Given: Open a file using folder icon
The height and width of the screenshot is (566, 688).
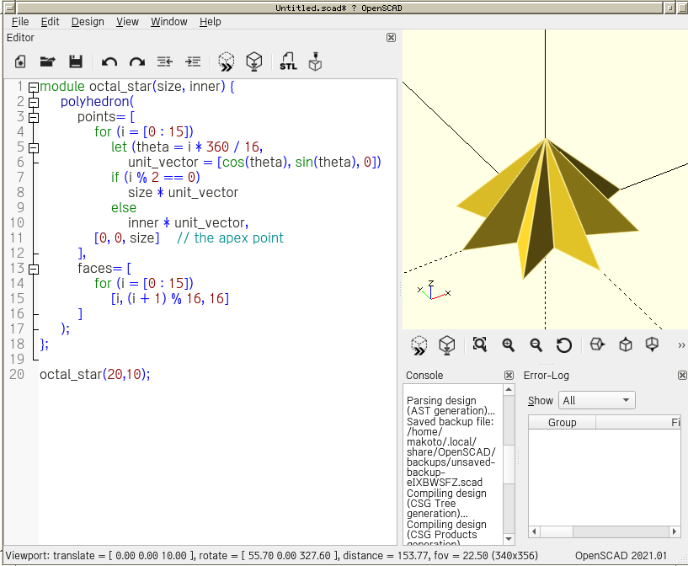Looking at the screenshot, I should pos(47,61).
